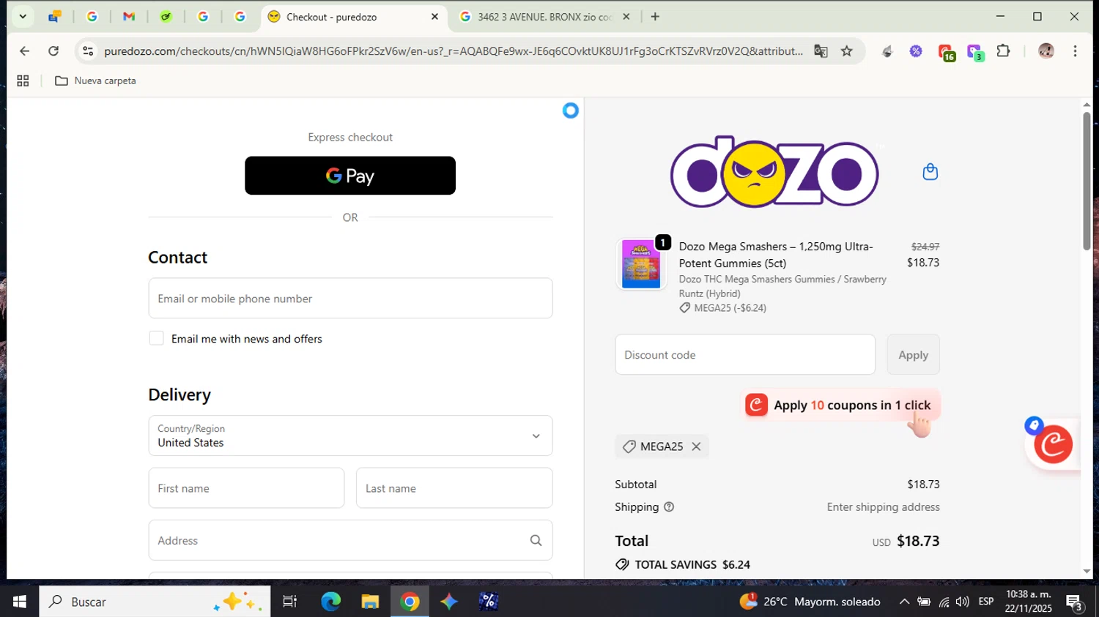This screenshot has width=1099, height=617.
Task: Click the Dozo Mega Smashers product thumbnail
Action: point(641,265)
